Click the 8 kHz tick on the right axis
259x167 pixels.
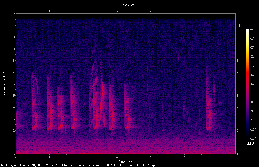click(x=238, y=61)
